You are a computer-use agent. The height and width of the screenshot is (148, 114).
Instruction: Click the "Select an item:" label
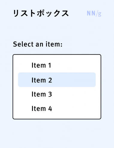38,44
